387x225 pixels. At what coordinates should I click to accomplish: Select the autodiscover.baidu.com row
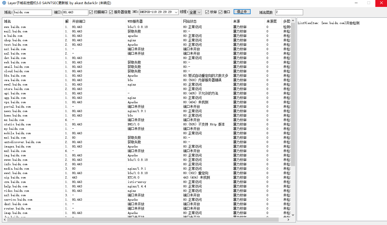(147, 142)
